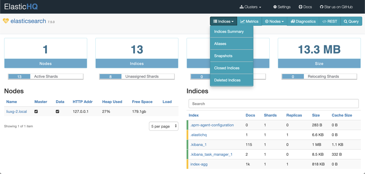Image resolution: width=365 pixels, height=174 pixels.
Task: Sort nodes by Load column
Action: pyautogui.click(x=167, y=102)
